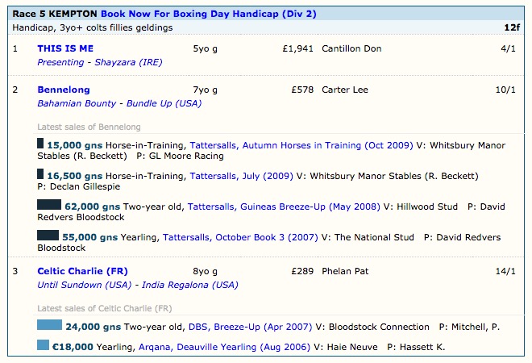Image resolution: width=532 pixels, height=363 pixels.
Task: Click the 7yo g age label
Action: tap(206, 90)
